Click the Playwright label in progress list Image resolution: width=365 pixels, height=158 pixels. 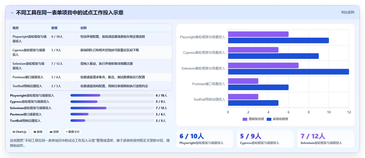32,96
